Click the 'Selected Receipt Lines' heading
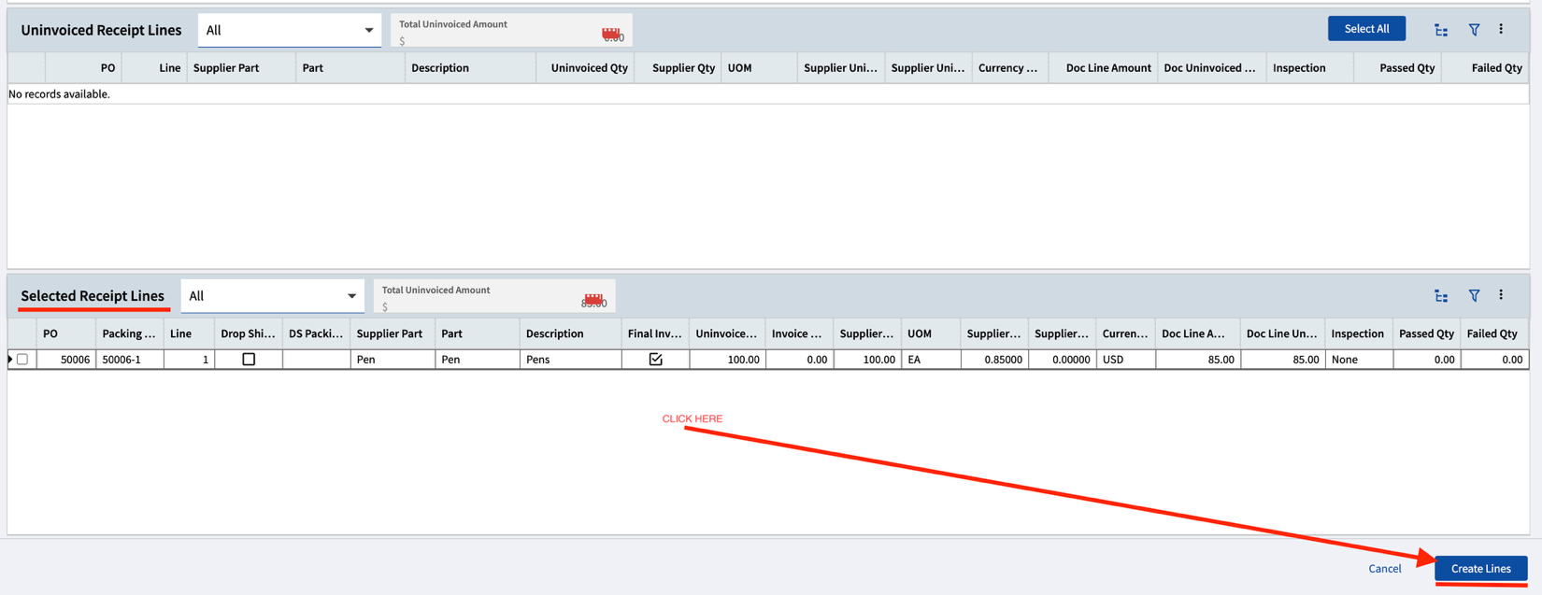The image size is (1542, 595). pos(93,296)
